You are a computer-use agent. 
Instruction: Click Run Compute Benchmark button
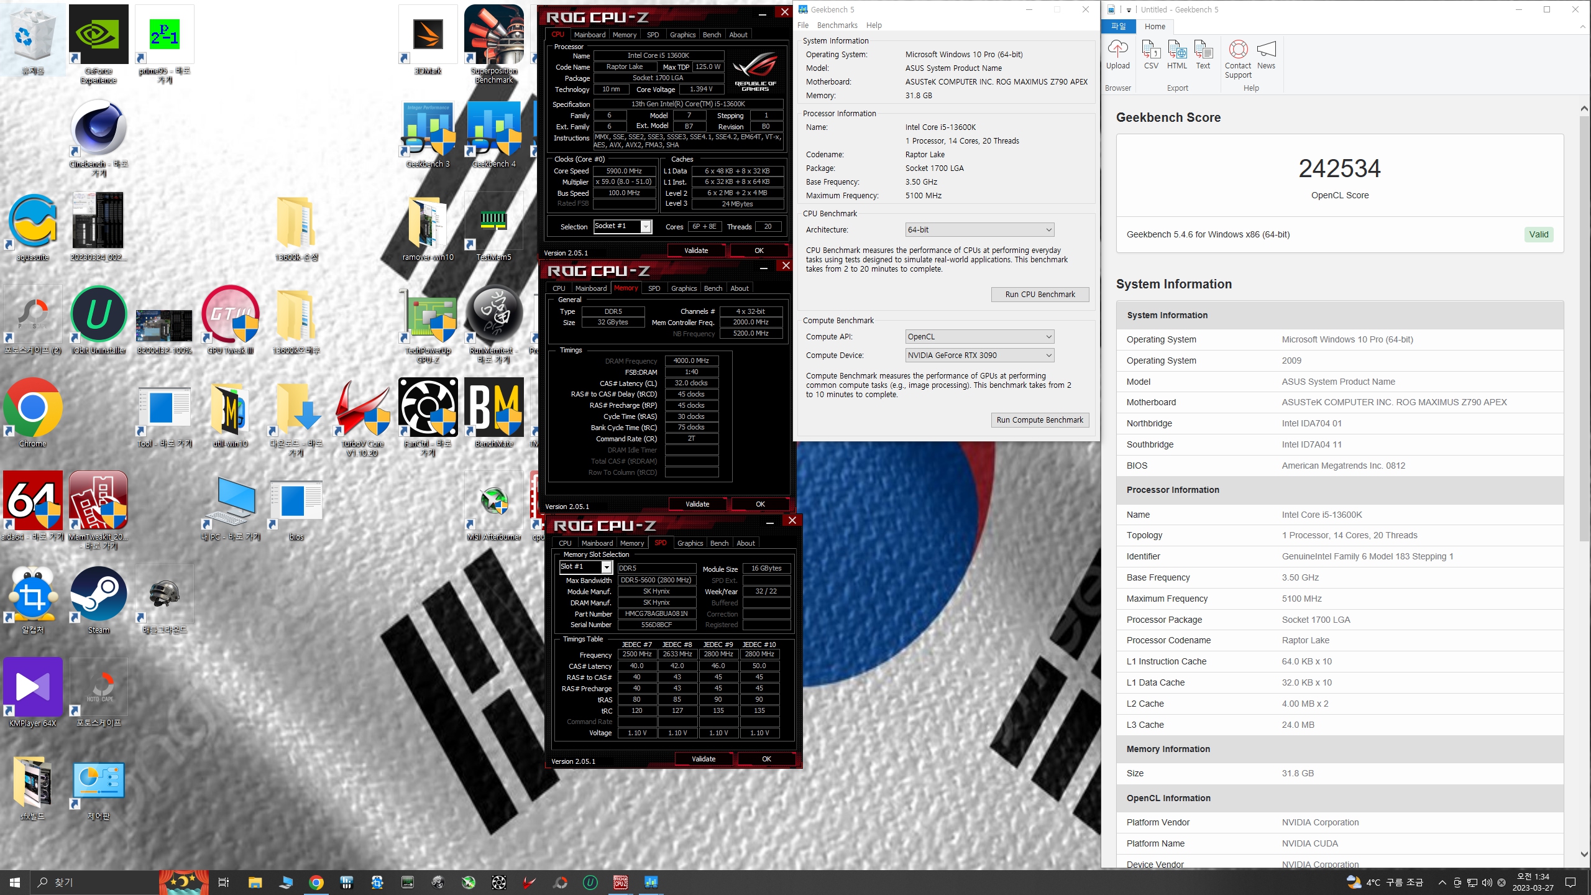1040,420
